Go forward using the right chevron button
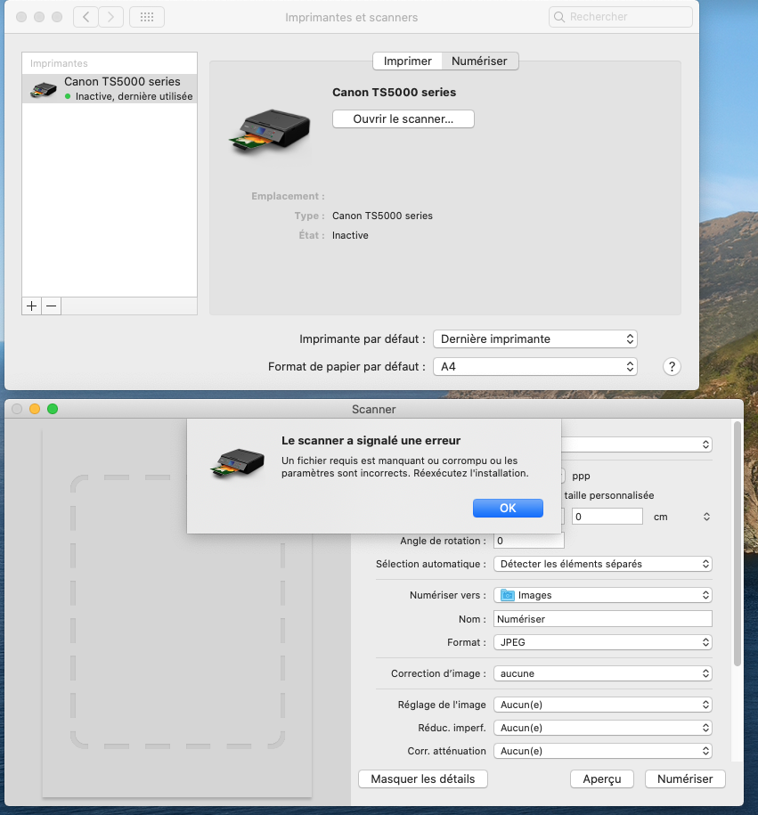 (110, 17)
